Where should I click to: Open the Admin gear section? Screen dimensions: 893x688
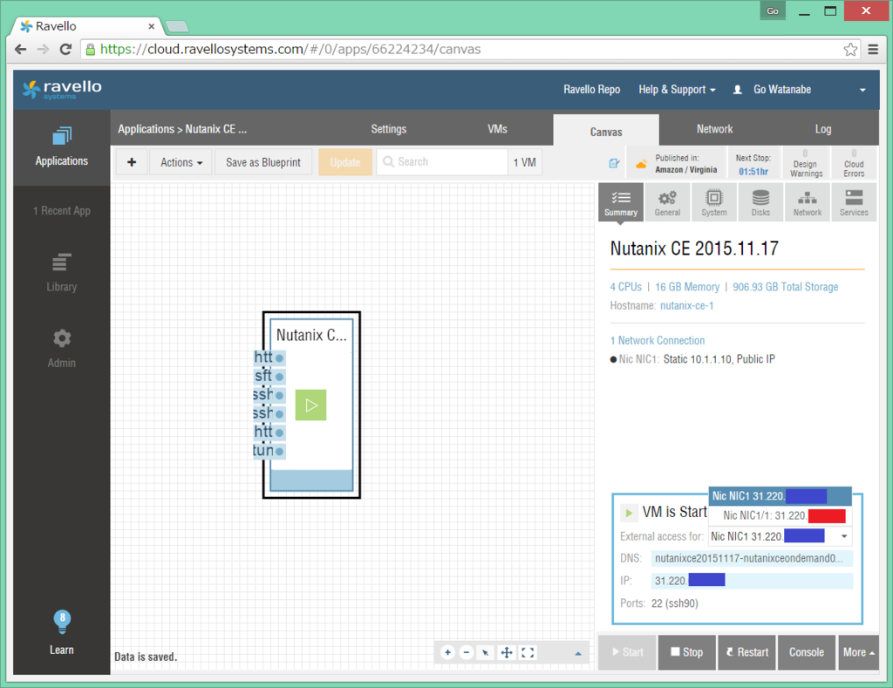click(x=62, y=348)
